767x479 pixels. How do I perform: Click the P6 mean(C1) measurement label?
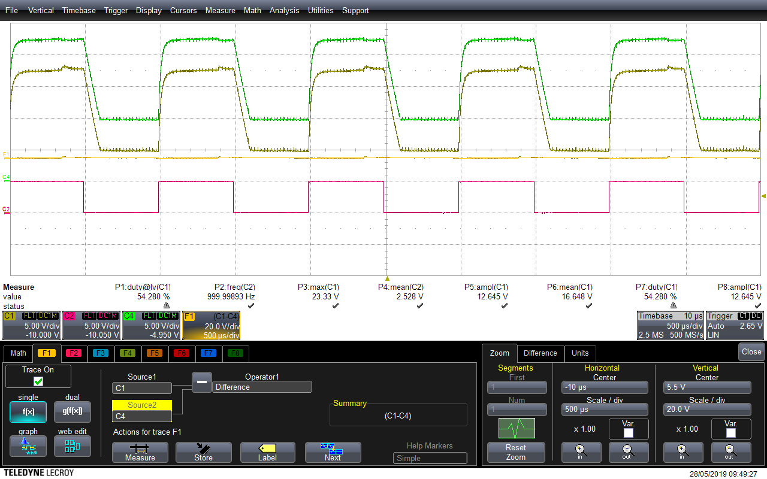(x=570, y=287)
